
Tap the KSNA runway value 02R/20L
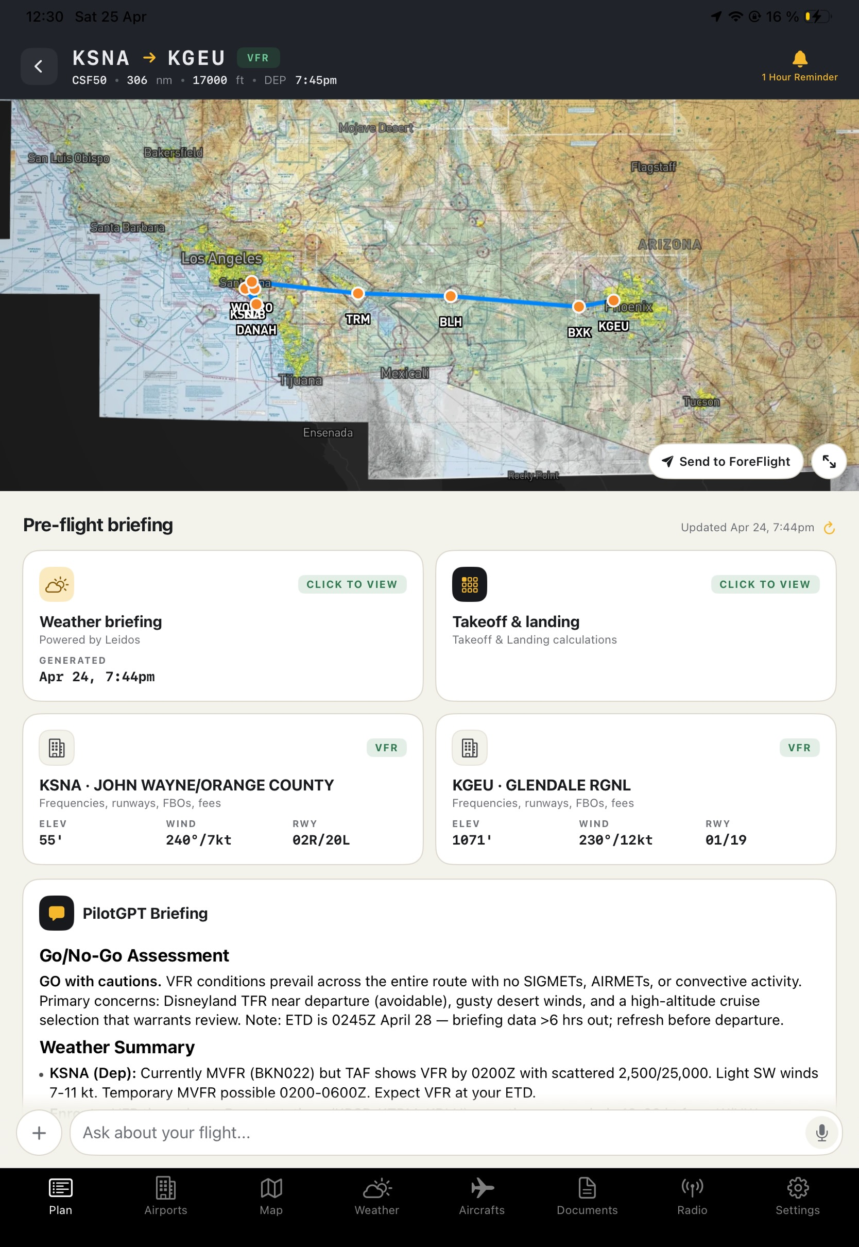coord(321,840)
